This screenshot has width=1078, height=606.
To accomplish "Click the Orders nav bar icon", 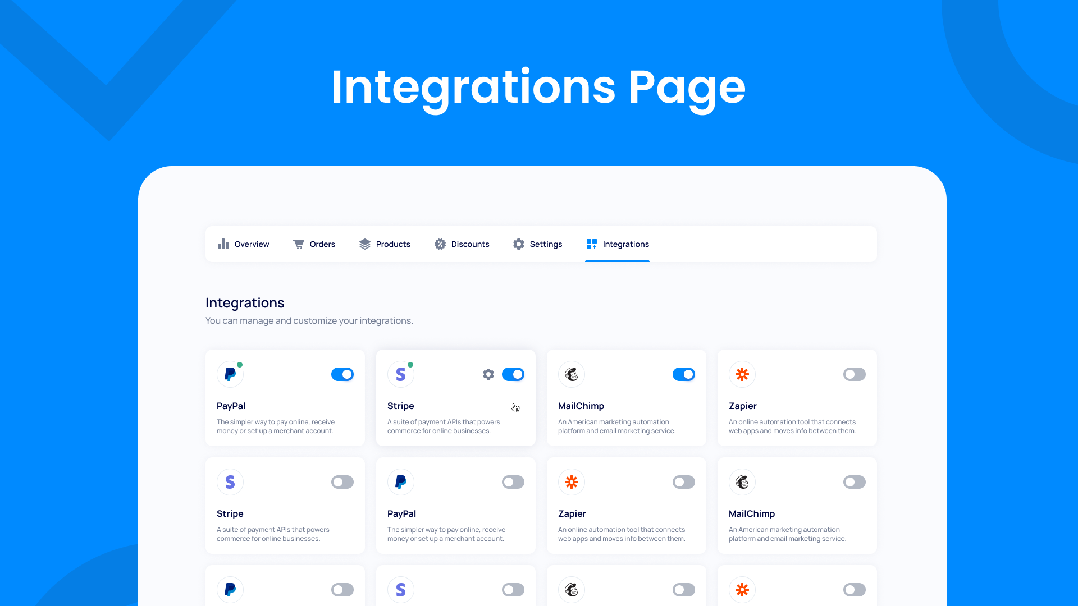I will 298,244.
